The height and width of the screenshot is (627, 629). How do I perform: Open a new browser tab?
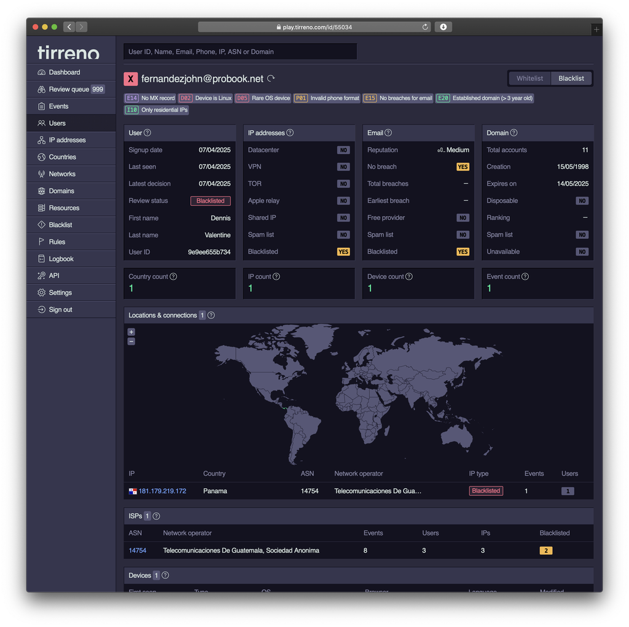pyautogui.click(x=596, y=29)
